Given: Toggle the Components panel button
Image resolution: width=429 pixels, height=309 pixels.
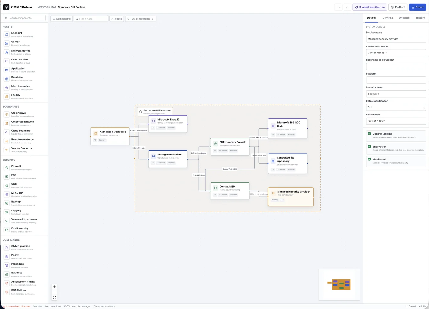Looking at the screenshot, I should [62, 19].
